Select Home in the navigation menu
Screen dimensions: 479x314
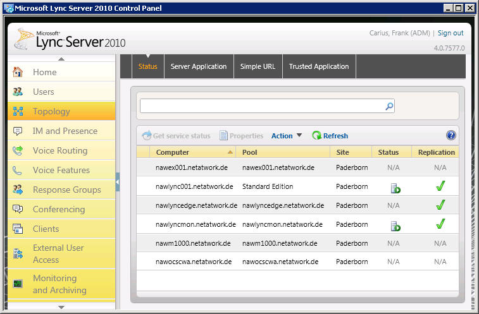(61, 72)
